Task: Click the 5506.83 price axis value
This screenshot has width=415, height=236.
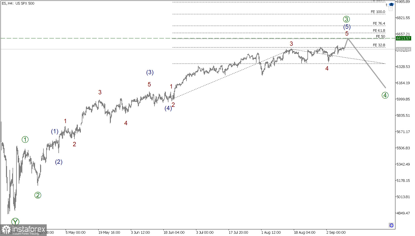Action: [403, 148]
